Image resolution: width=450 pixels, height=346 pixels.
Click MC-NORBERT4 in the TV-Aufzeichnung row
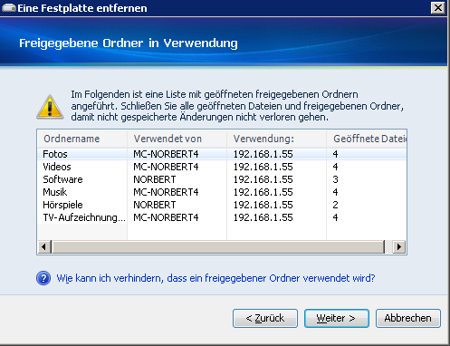point(166,217)
